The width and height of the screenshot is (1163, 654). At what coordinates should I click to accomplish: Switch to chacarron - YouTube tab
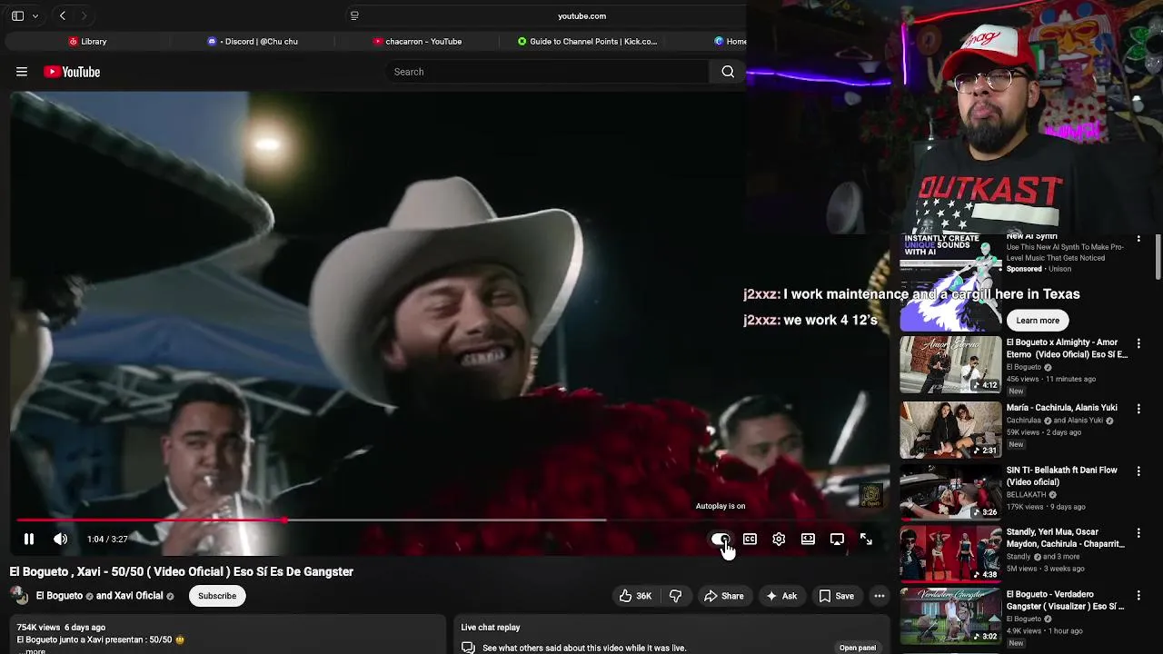pos(417,41)
